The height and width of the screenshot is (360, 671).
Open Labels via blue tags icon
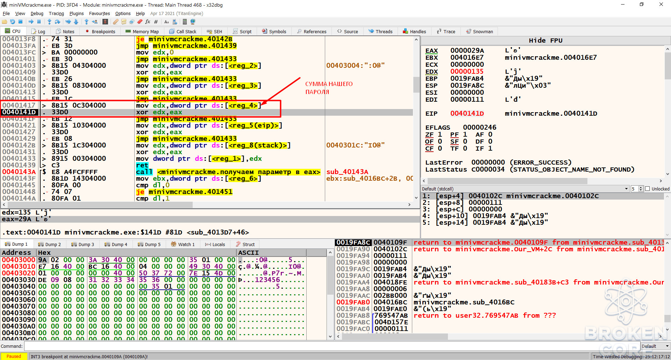click(131, 22)
